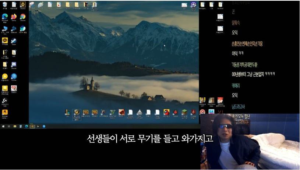Image resolution: width=300 pixels, height=170 pixels.
Task: Click chat username 기동총격특공대전두환
Action: coord(244,65)
